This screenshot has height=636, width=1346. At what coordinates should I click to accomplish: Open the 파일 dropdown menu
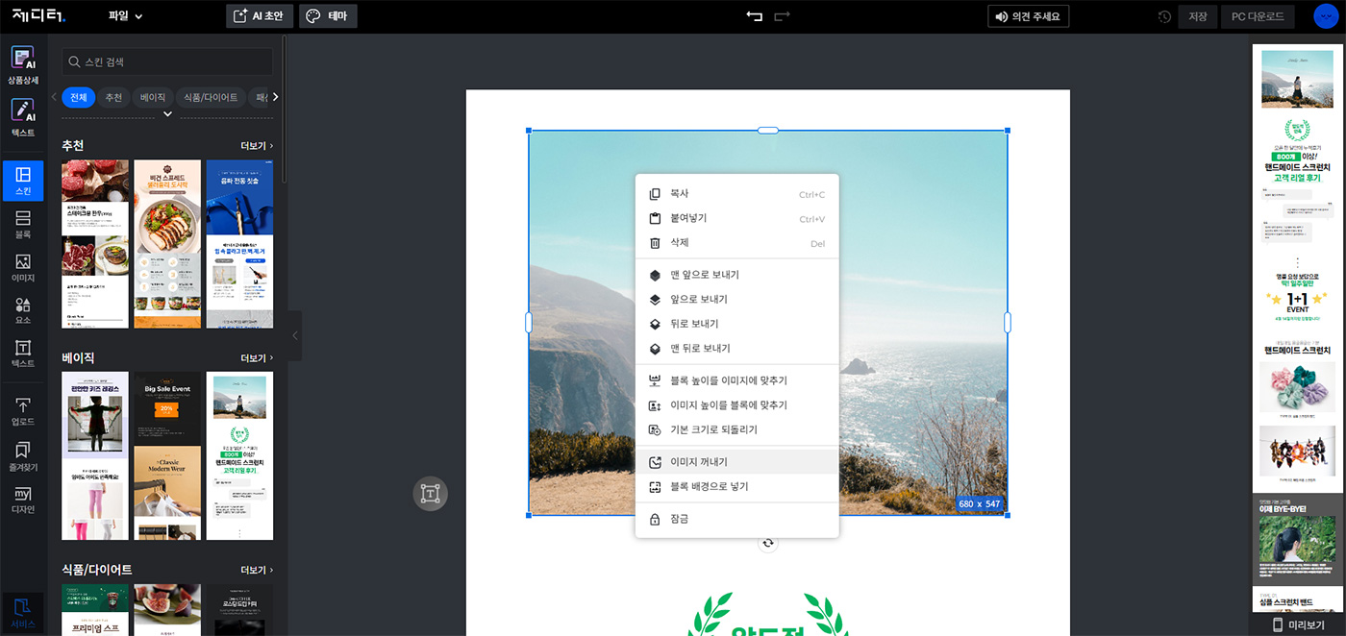click(125, 16)
